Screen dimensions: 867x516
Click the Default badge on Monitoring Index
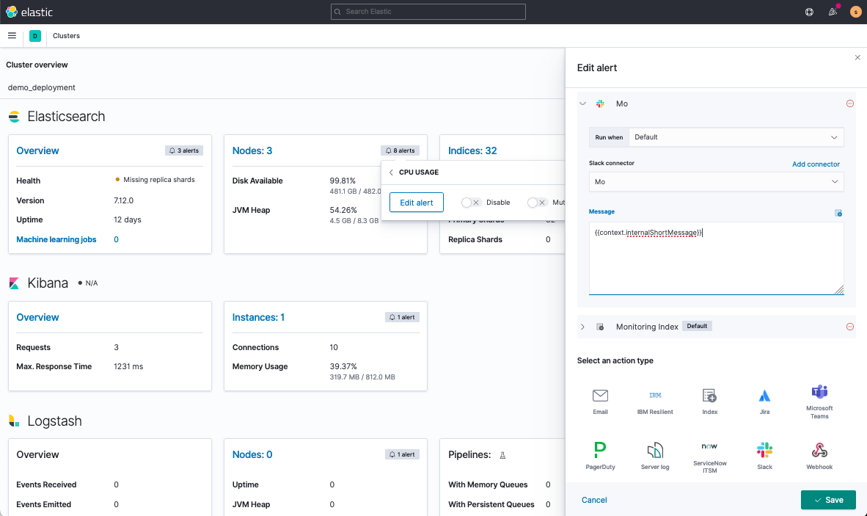pos(697,327)
